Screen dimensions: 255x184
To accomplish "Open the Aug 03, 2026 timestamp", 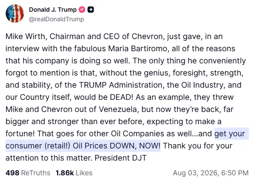I will point(211,173).
